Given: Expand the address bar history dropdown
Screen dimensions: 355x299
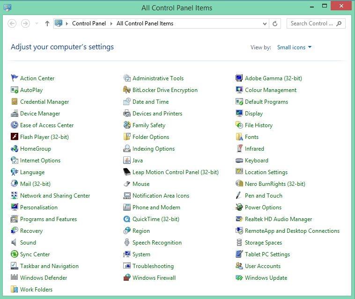Looking at the screenshot, I should (265, 23).
